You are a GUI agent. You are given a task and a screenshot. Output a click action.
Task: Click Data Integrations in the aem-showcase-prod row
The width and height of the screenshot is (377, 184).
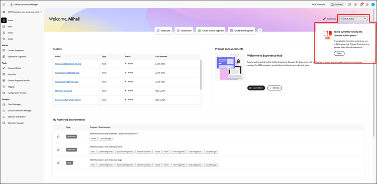(x=195, y=152)
